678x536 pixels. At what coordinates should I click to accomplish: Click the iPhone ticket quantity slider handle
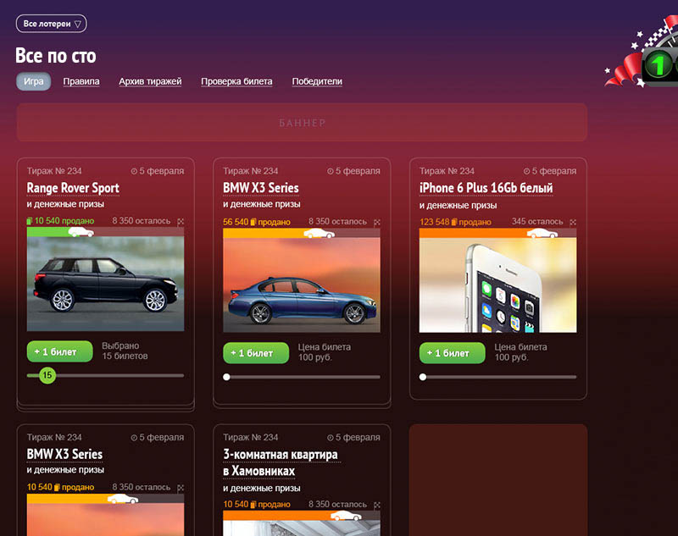coord(422,377)
